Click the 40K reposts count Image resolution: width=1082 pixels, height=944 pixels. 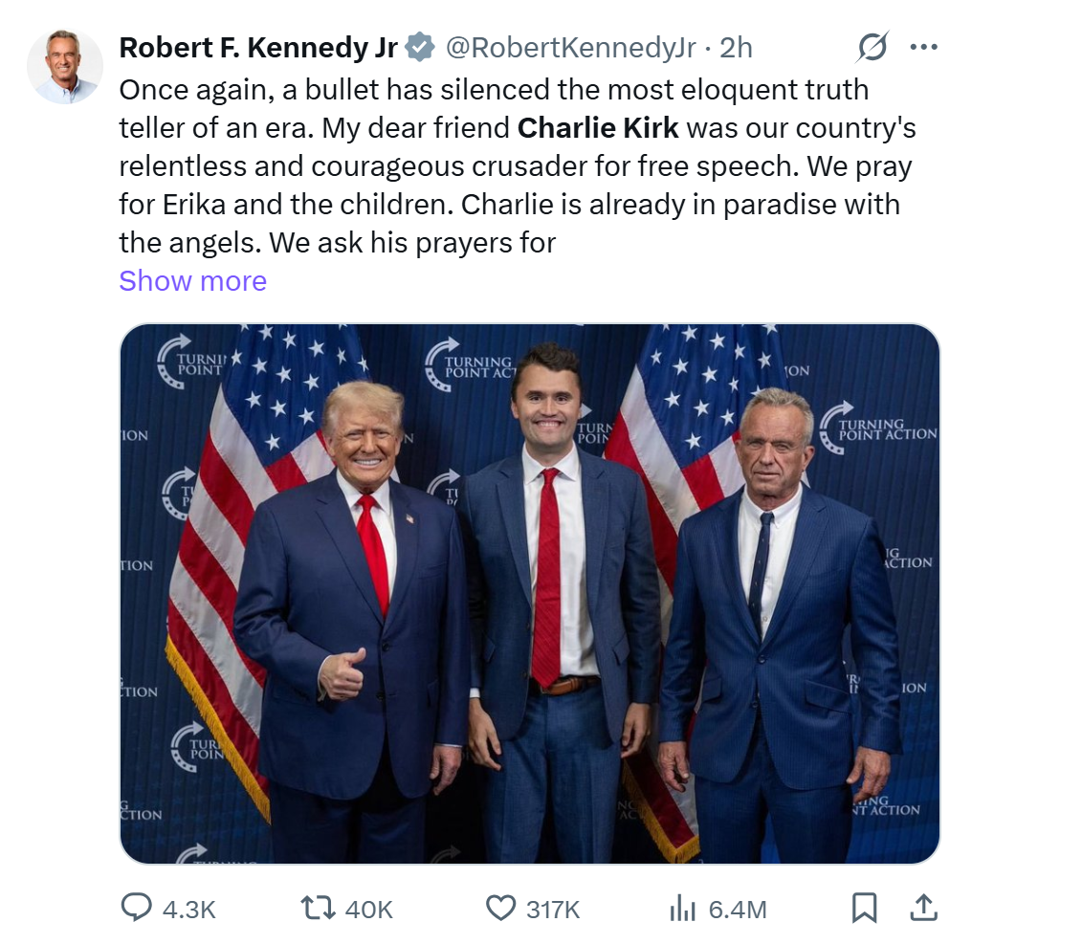368,909
